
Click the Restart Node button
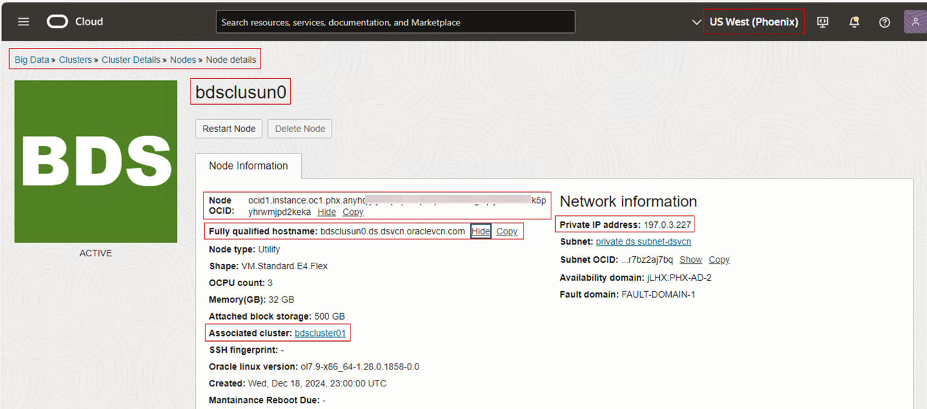point(229,128)
